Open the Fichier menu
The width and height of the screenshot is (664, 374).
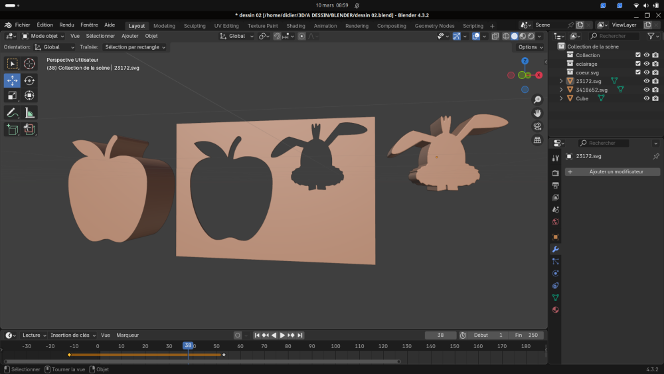click(23, 25)
